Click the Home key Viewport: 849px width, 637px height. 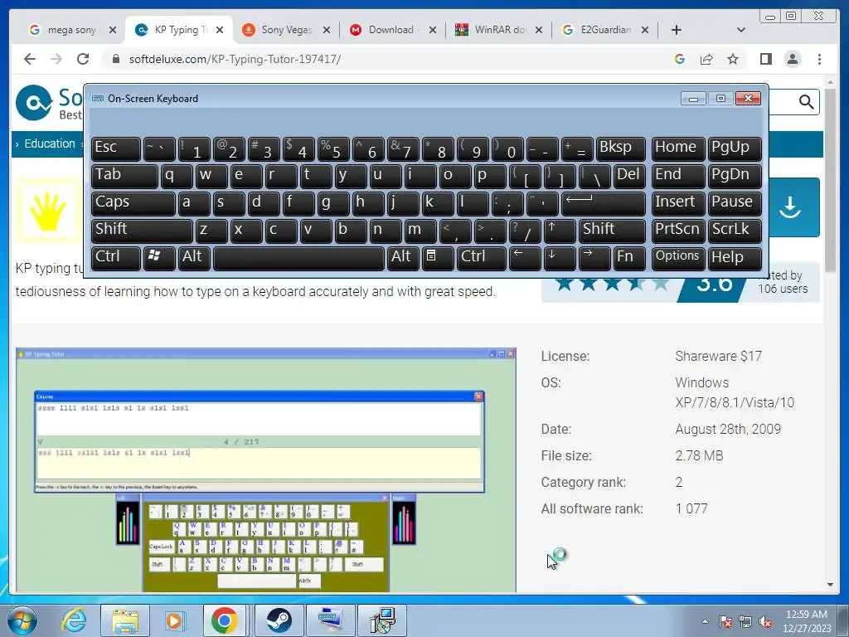678,148
